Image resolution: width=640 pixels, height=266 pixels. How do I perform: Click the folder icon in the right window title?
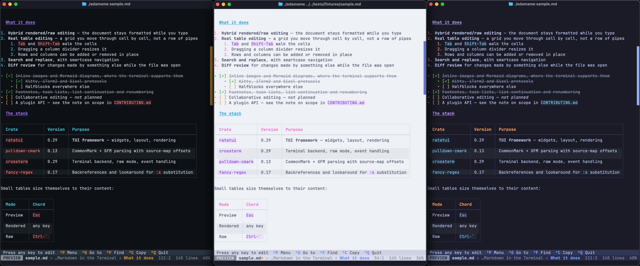[x=511, y=4]
